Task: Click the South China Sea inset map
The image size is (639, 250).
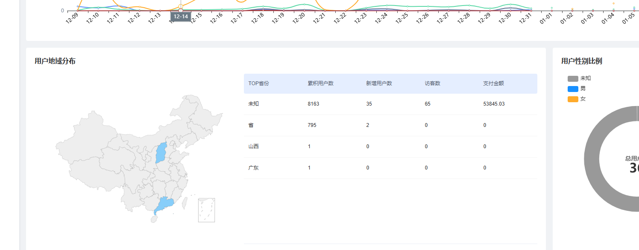Action: pyautogui.click(x=206, y=210)
